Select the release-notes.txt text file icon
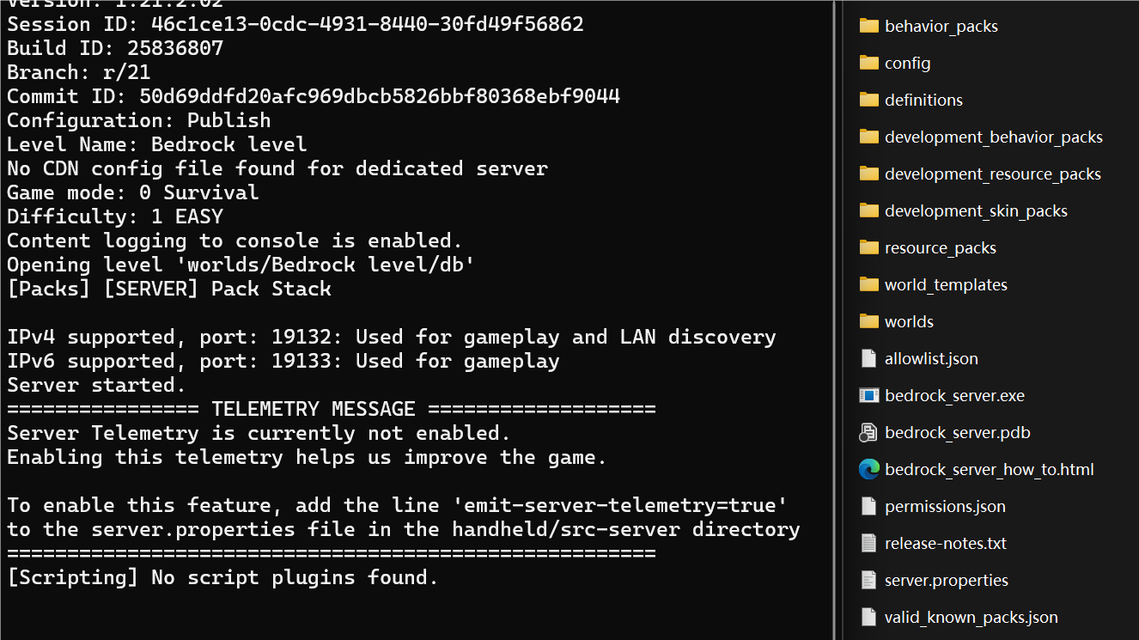 pyautogui.click(x=868, y=543)
